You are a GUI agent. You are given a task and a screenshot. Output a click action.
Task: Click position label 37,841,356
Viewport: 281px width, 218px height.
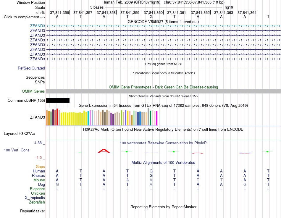click(x=59, y=12)
